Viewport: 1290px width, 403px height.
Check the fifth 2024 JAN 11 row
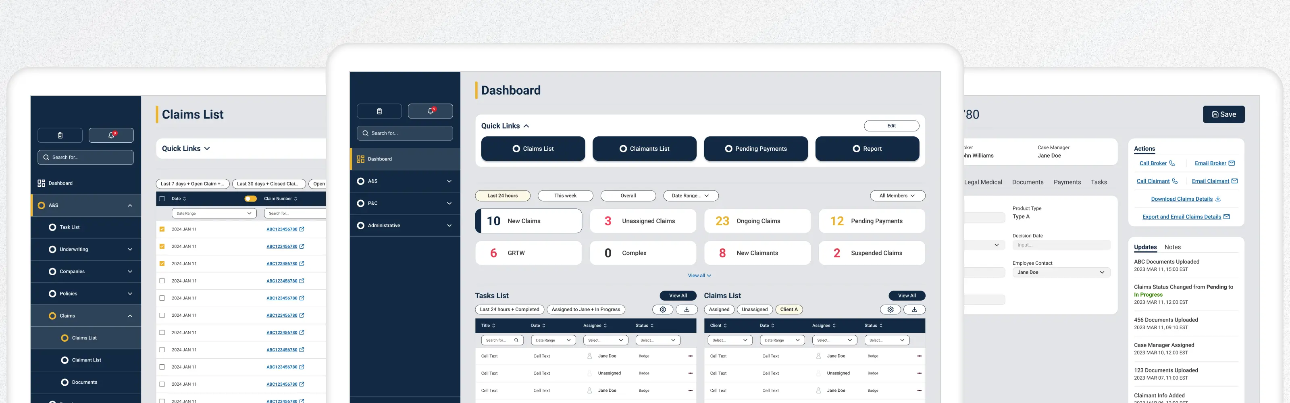[x=162, y=298]
